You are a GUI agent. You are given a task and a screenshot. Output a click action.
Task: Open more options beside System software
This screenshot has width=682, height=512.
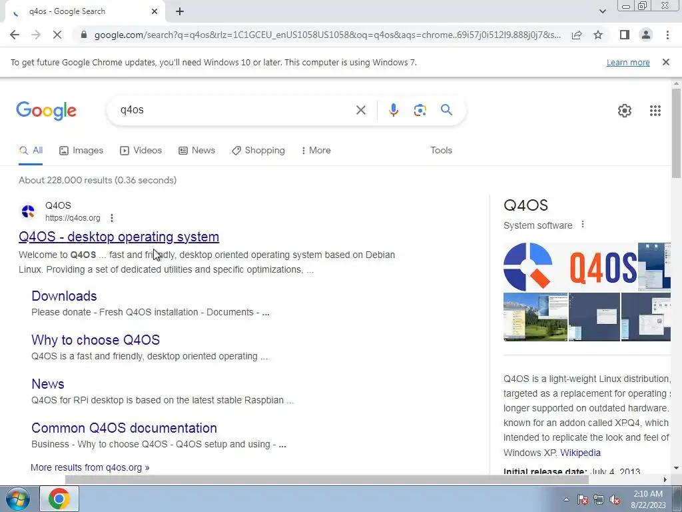pos(582,225)
